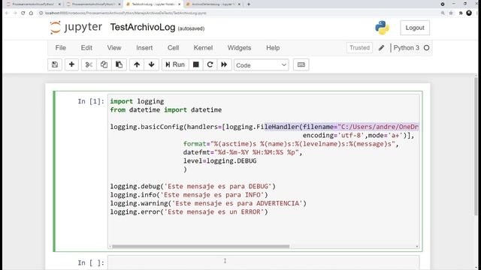Interrupt the kernel with stop icon
The height and width of the screenshot is (270, 481).
[x=195, y=64]
